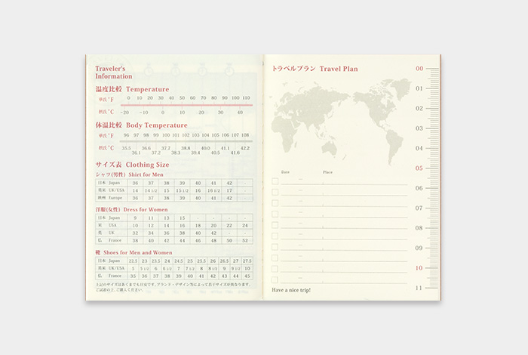Click the '110' value on Fahrenheit scale
The width and height of the screenshot is (528, 355).
pyautogui.click(x=246, y=97)
